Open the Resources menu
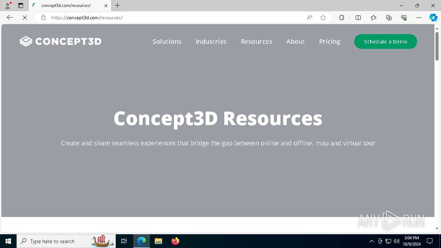441x248 pixels. coord(257,41)
